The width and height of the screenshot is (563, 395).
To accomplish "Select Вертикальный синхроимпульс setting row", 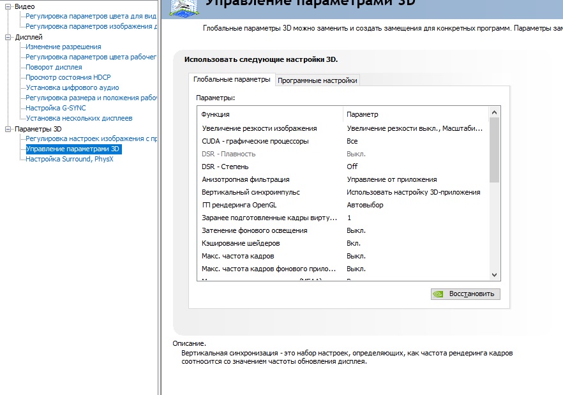I will click(343, 192).
